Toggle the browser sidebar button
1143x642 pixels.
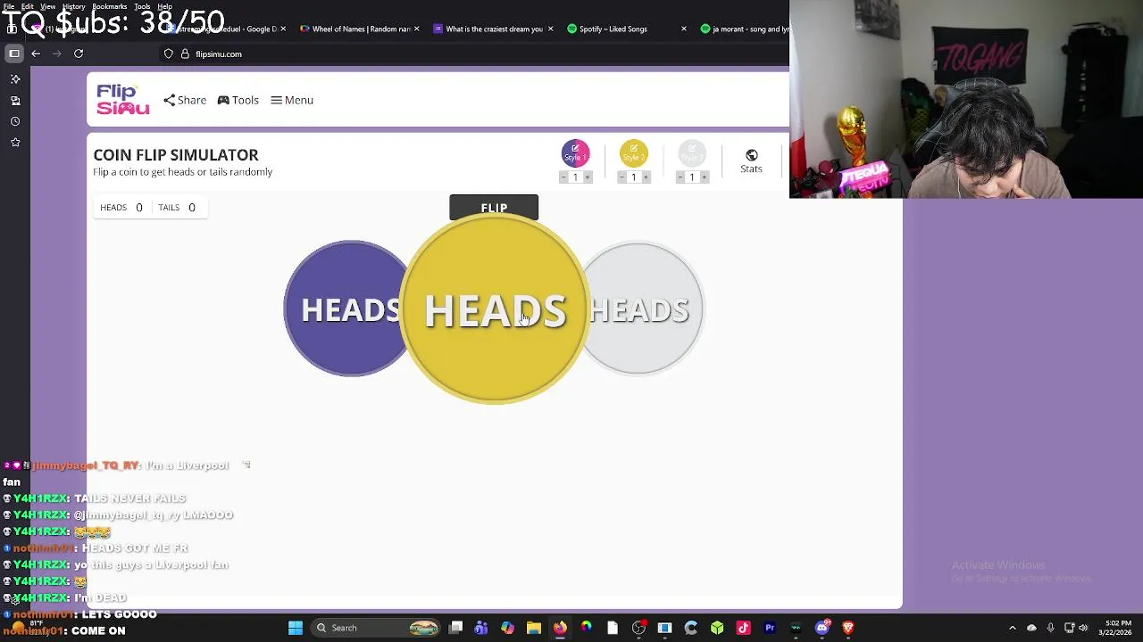click(x=14, y=53)
